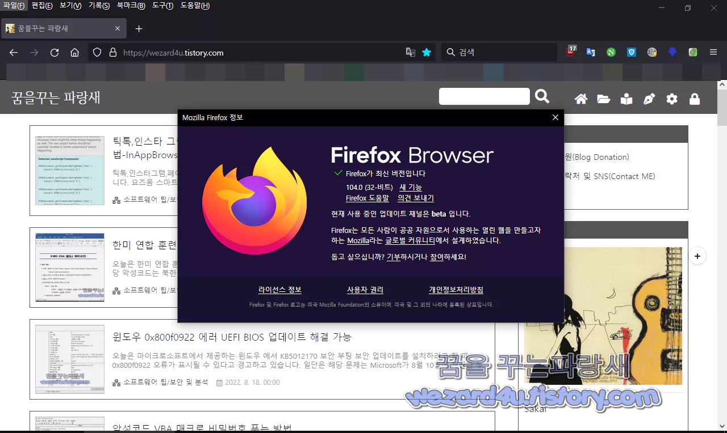
Task: Select the 꿈을꾸는 파랑새 browser tab
Action: (63, 28)
